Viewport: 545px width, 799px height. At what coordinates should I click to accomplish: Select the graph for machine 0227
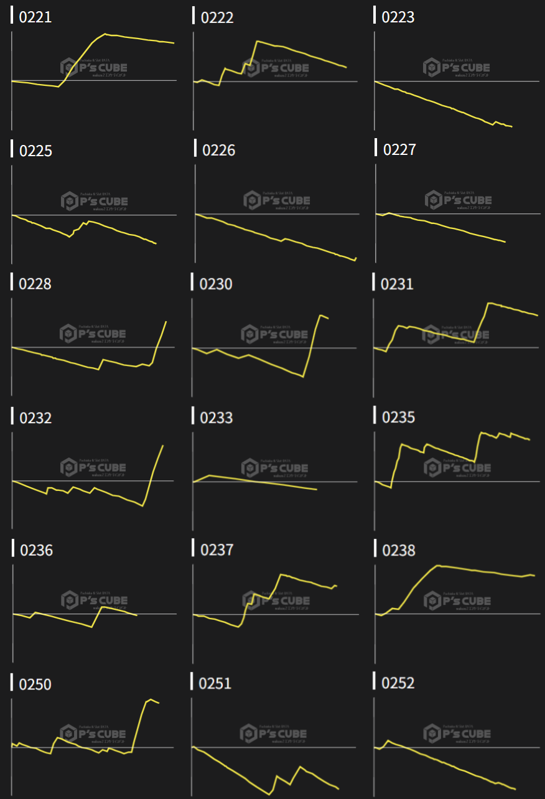(x=457, y=212)
